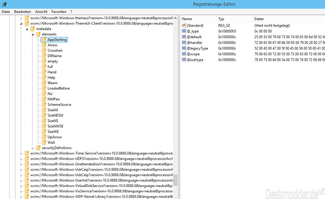Click the metadata folder icon
Viewport: 325px width, 199px height.
coord(33,29)
